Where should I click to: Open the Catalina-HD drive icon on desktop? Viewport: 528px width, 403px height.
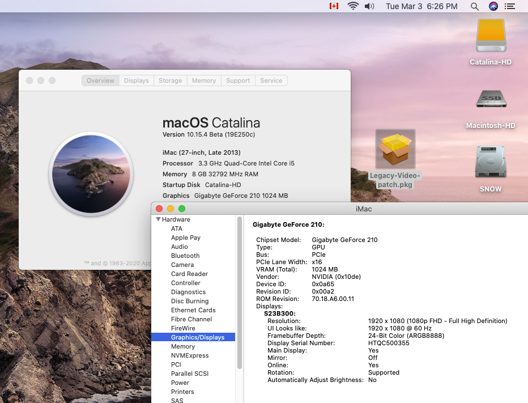tap(491, 35)
